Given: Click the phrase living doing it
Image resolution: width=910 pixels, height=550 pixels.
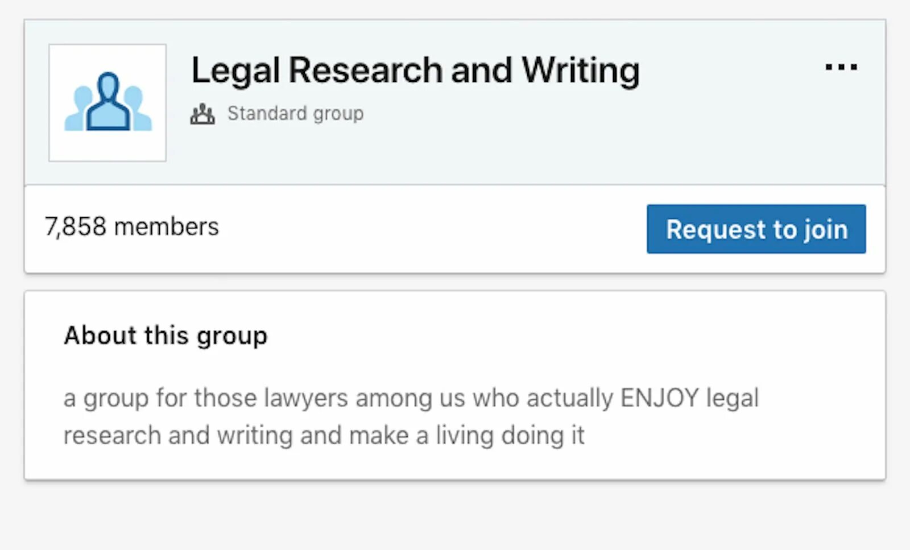Looking at the screenshot, I should [x=510, y=435].
